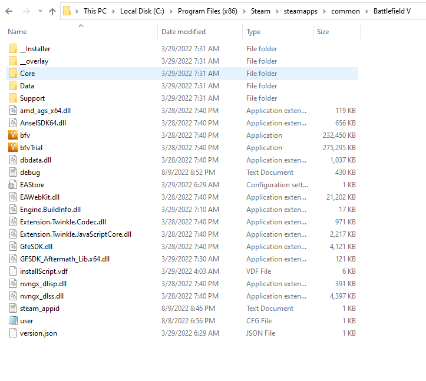Click the CFG File type cell
426x381 pixels.
point(259,321)
